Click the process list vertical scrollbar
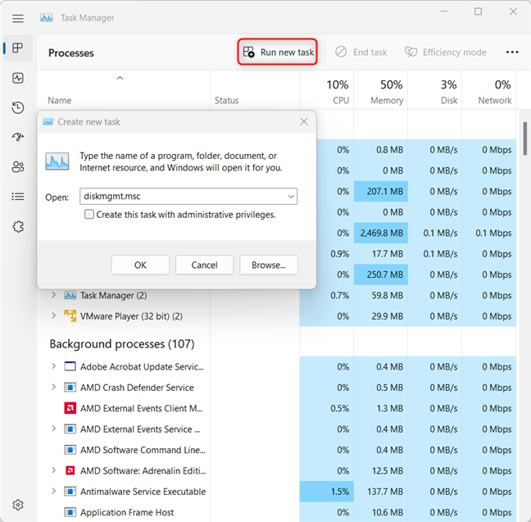531x522 pixels. [525, 138]
